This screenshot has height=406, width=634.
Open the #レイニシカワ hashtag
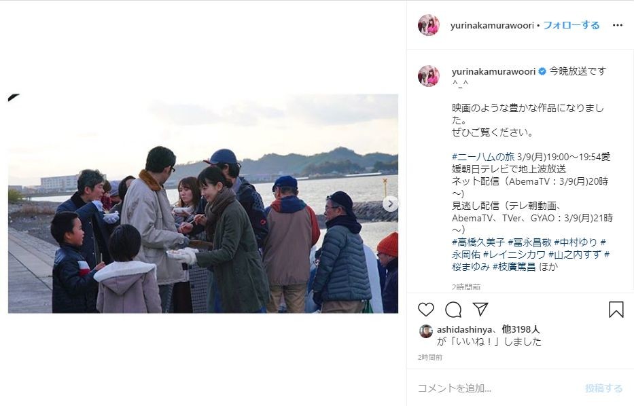click(x=514, y=254)
